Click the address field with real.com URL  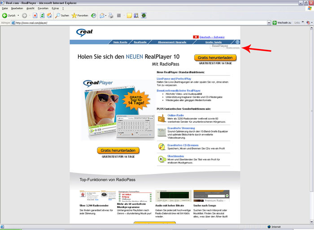click(139, 22)
